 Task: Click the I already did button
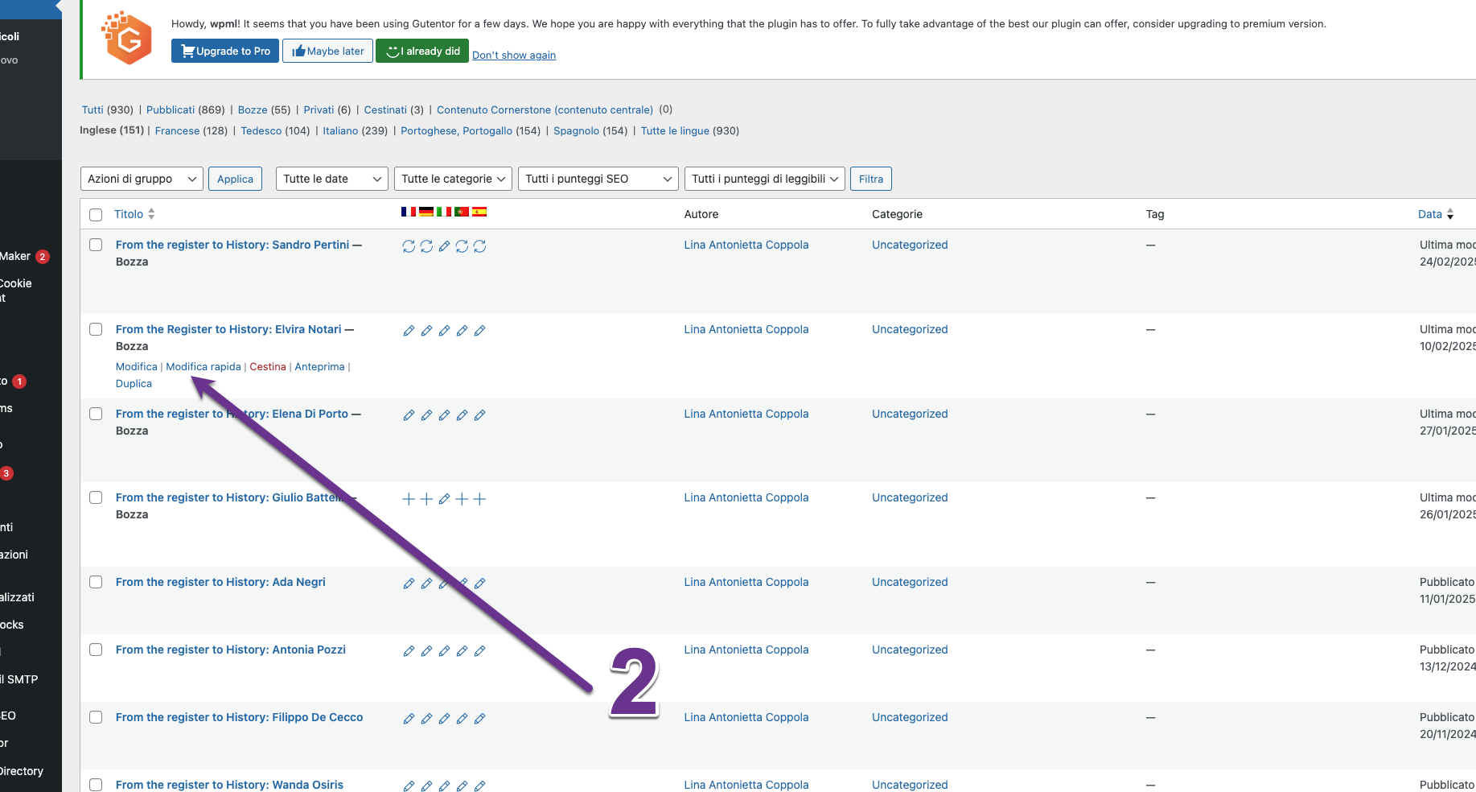pos(422,51)
